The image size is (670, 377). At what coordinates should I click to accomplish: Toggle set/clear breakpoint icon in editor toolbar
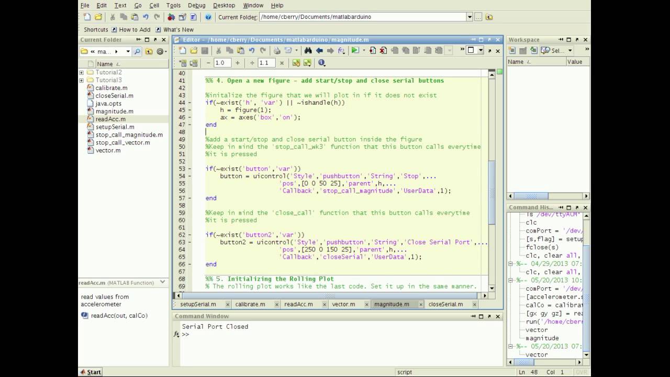[x=373, y=50]
